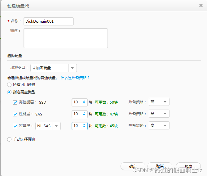Click the SSD available count text 50块
The height and width of the screenshot is (176, 207).
pos(114,102)
